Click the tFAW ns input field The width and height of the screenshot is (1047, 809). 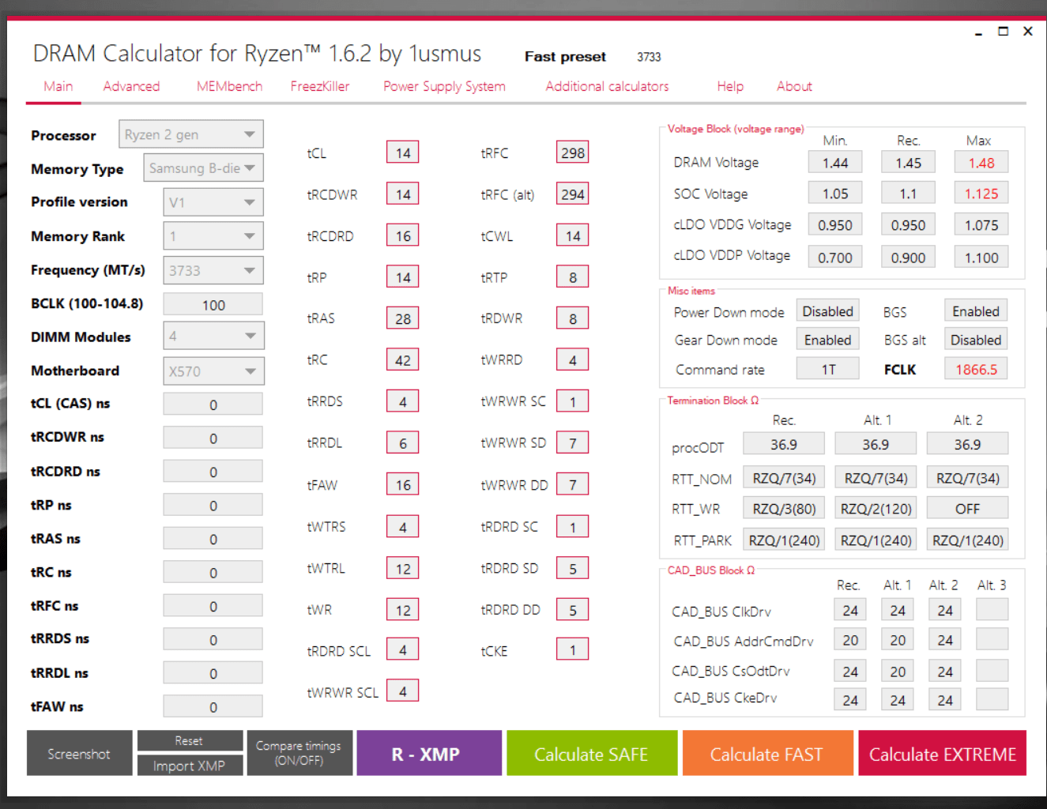(x=213, y=706)
